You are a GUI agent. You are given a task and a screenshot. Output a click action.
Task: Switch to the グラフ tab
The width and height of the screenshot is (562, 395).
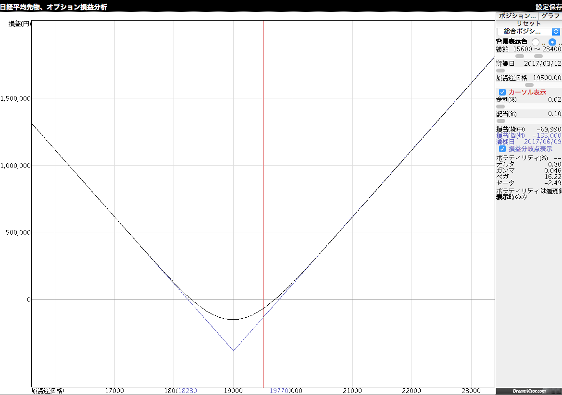[550, 16]
